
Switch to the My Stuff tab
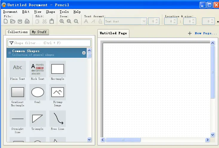coord(39,32)
